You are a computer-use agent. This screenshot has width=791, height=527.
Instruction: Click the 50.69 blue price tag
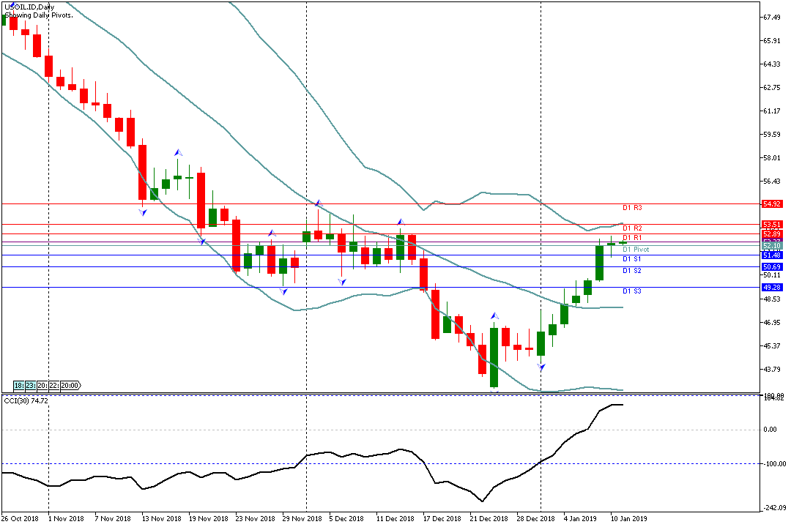[772, 267]
